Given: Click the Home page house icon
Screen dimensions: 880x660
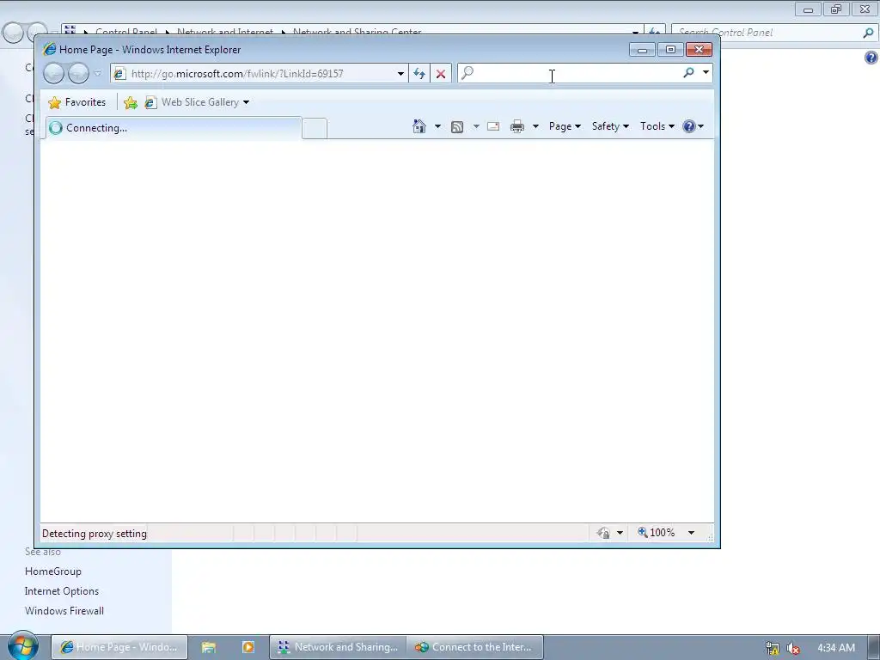Looking at the screenshot, I should coord(419,126).
